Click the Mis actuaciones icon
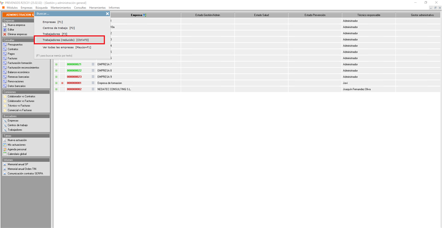Image resolution: width=442 pixels, height=228 pixels. 5,145
